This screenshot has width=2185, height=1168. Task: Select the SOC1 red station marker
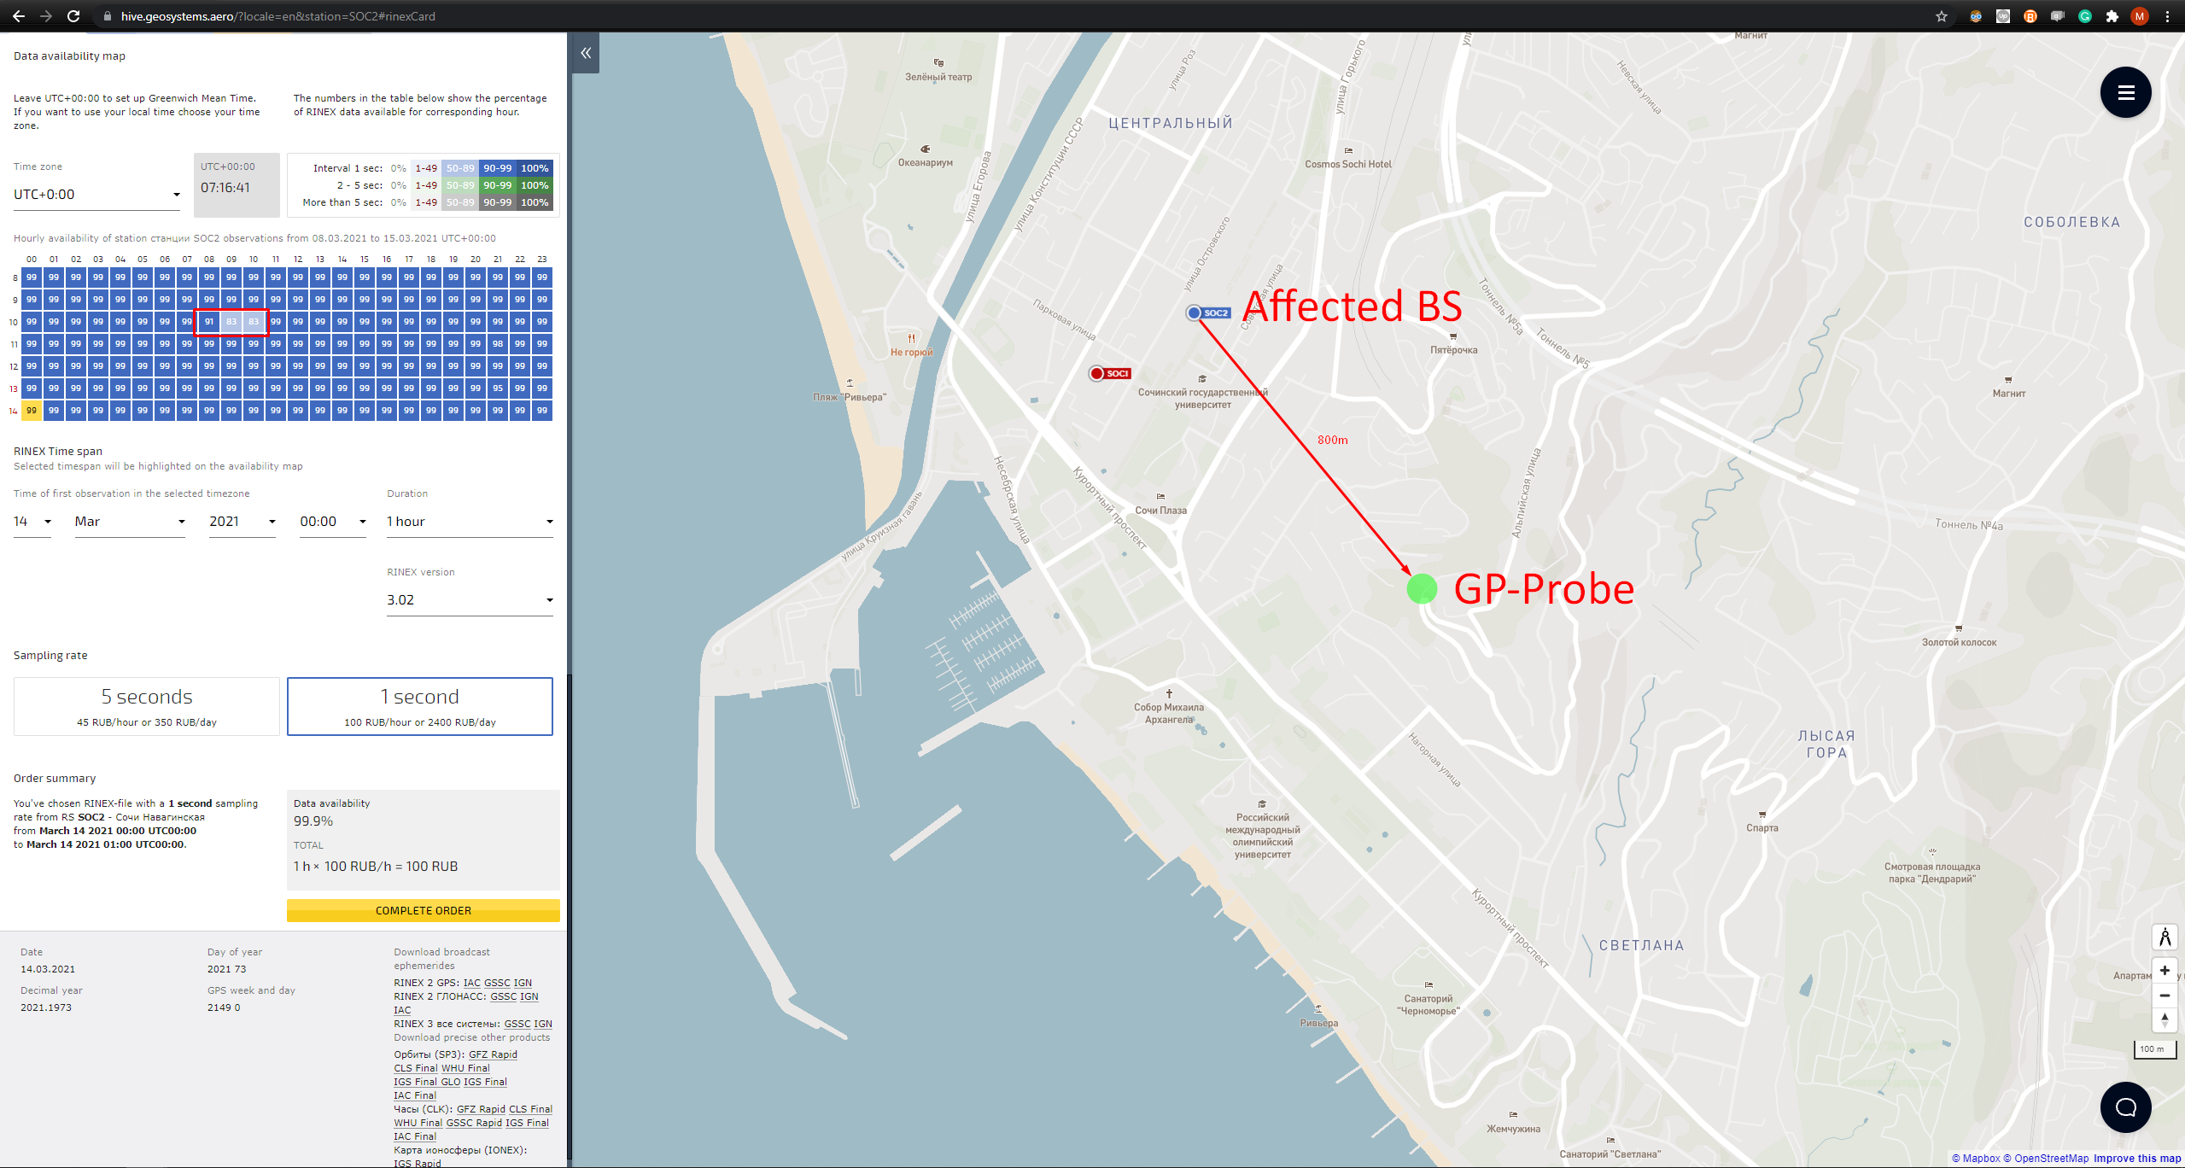(x=1110, y=373)
